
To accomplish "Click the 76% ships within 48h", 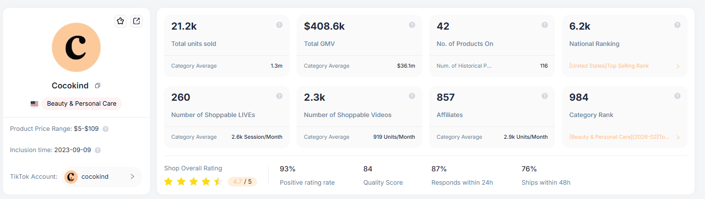I will [x=529, y=169].
